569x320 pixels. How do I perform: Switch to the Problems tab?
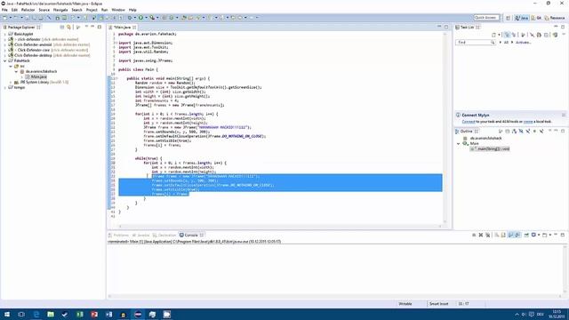click(x=118, y=235)
